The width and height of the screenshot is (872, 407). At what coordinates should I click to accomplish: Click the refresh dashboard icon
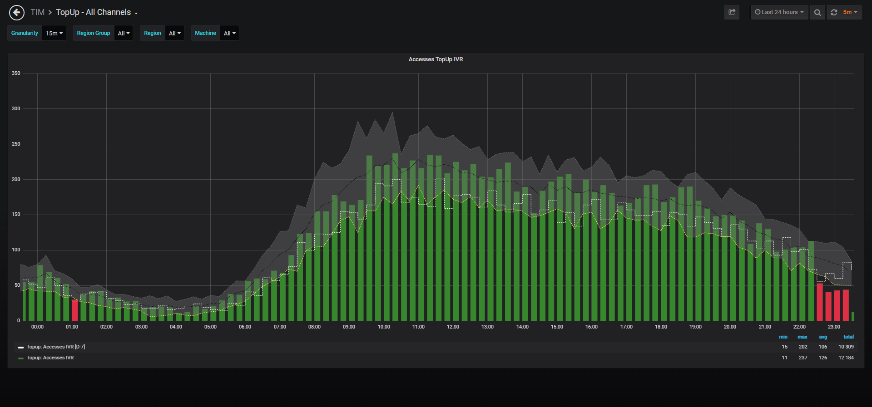pyautogui.click(x=834, y=12)
